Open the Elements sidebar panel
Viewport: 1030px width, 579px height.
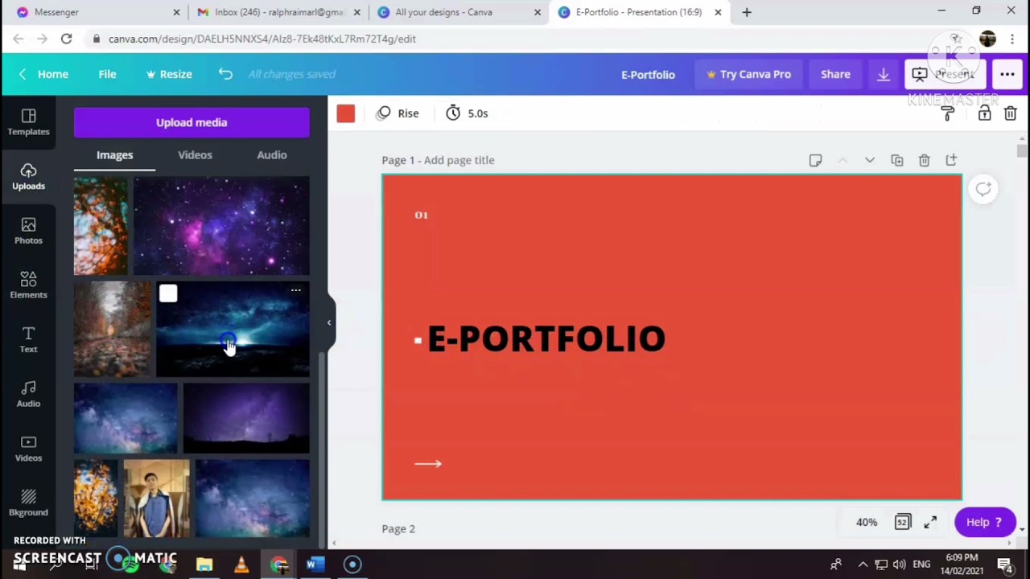click(x=28, y=285)
